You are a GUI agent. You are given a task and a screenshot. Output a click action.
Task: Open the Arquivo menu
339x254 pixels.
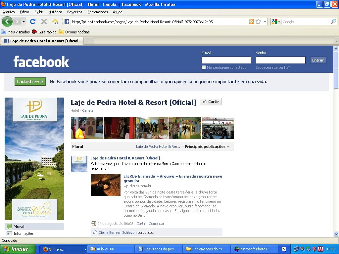pos(9,12)
